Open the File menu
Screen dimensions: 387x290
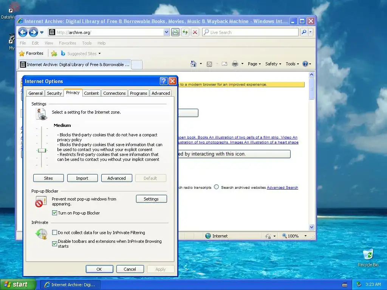pyautogui.click(x=23, y=43)
